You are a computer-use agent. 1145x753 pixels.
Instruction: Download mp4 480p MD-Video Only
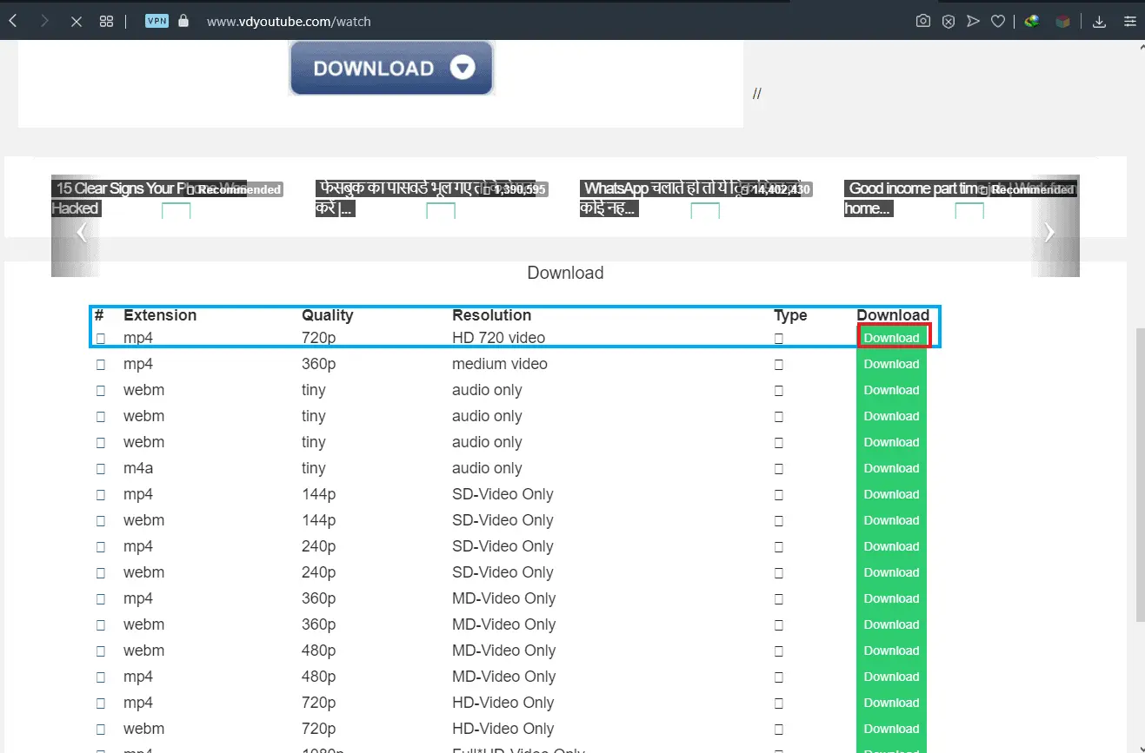tap(892, 677)
